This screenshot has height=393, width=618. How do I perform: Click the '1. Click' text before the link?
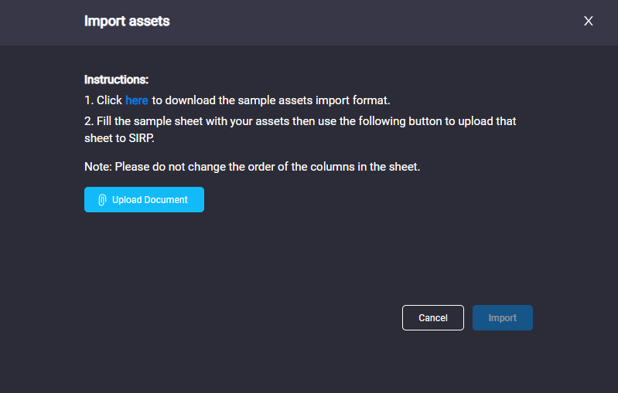(x=104, y=100)
